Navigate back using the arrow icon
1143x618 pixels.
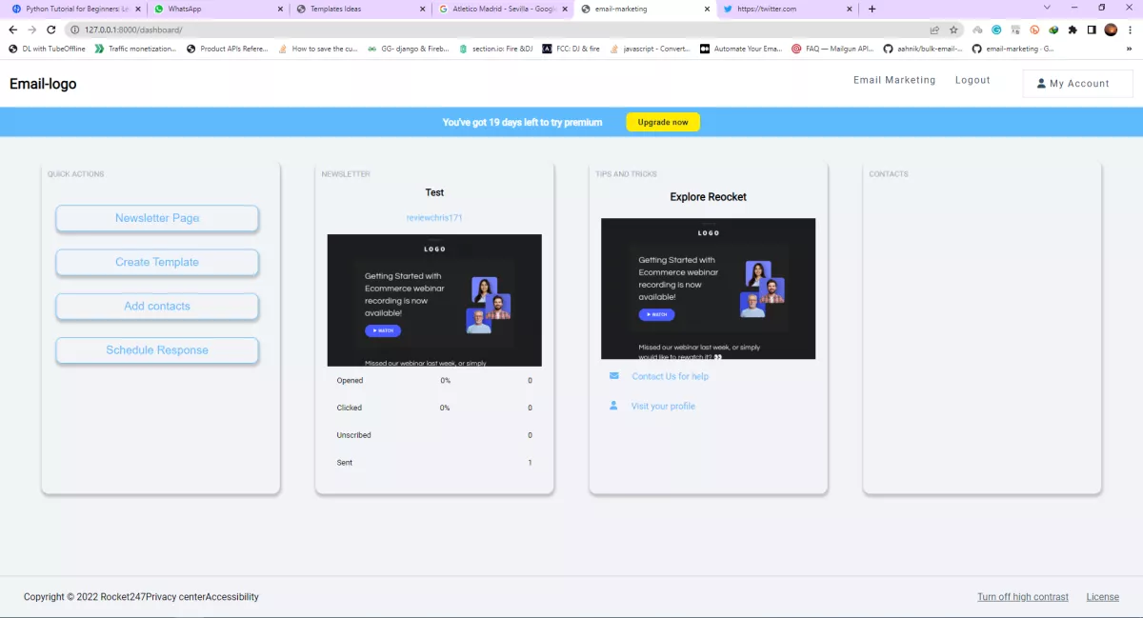pos(12,30)
